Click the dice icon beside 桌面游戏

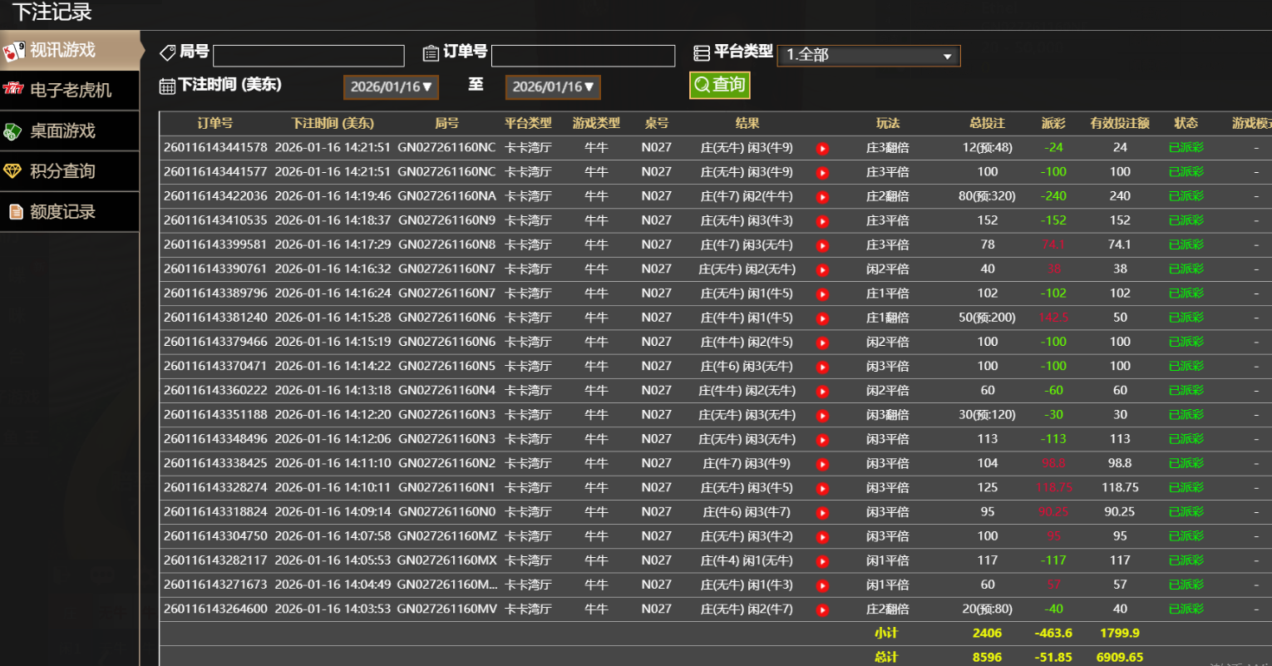[13, 131]
